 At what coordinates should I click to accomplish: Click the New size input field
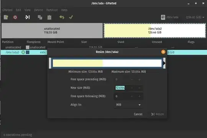tap(122, 88)
